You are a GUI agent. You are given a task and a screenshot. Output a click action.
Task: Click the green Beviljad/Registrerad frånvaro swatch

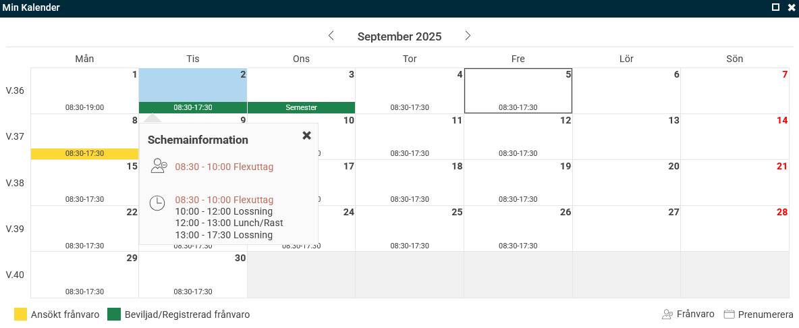114,315
